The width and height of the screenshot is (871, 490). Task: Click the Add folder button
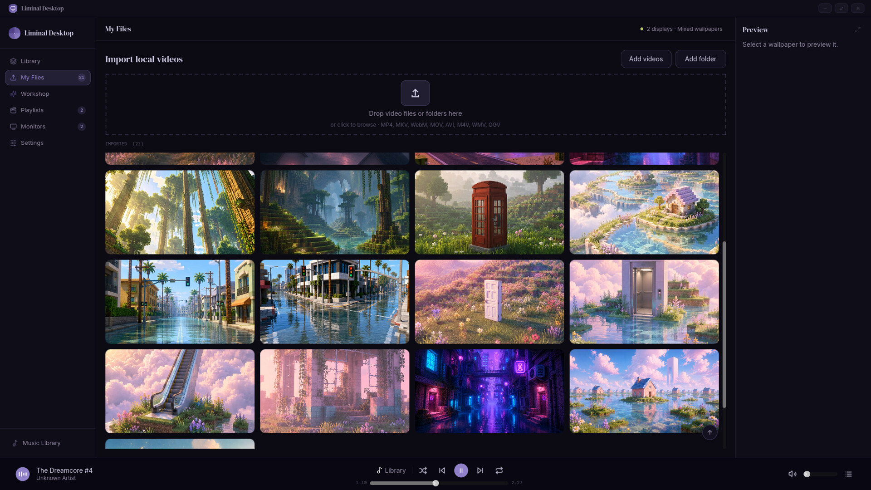700,59
